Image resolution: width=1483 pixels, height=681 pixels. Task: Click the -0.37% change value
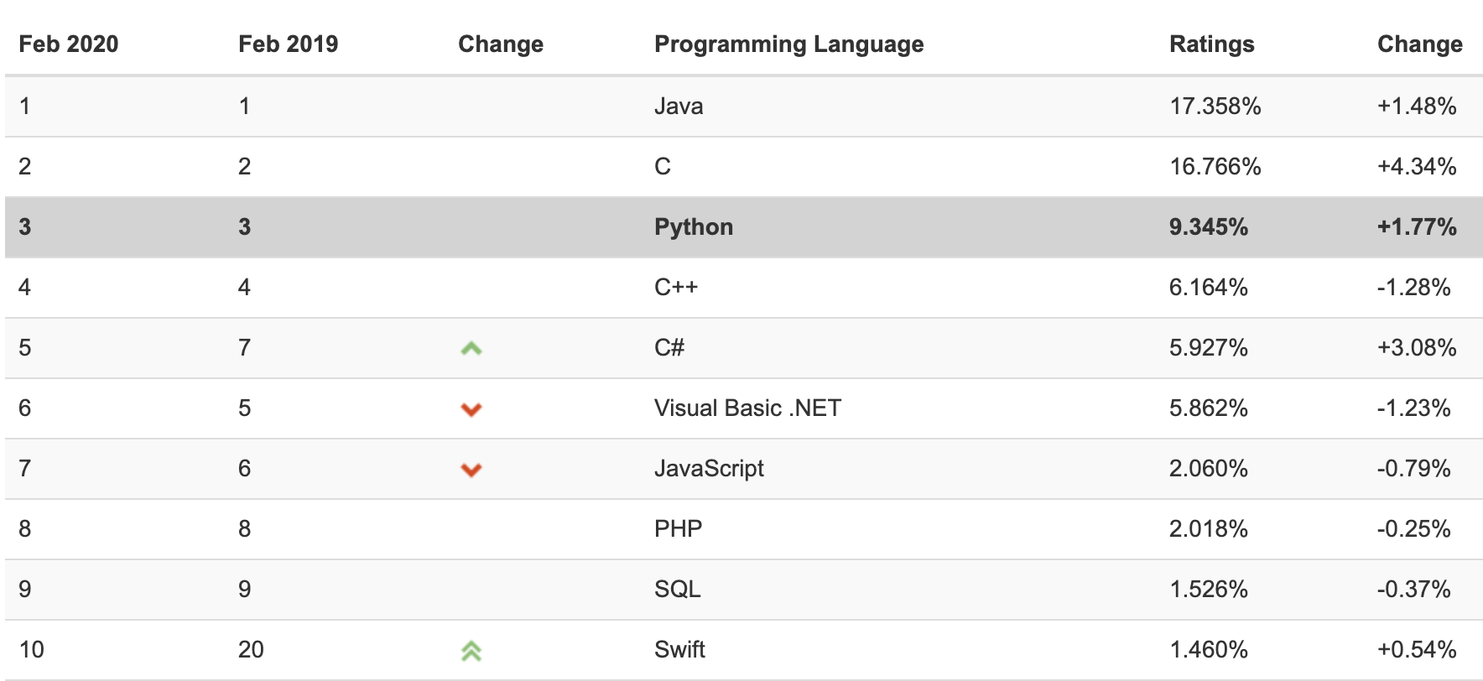1414,590
